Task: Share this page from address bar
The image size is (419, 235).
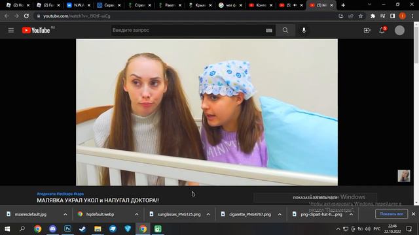Action: pyautogui.click(x=351, y=16)
